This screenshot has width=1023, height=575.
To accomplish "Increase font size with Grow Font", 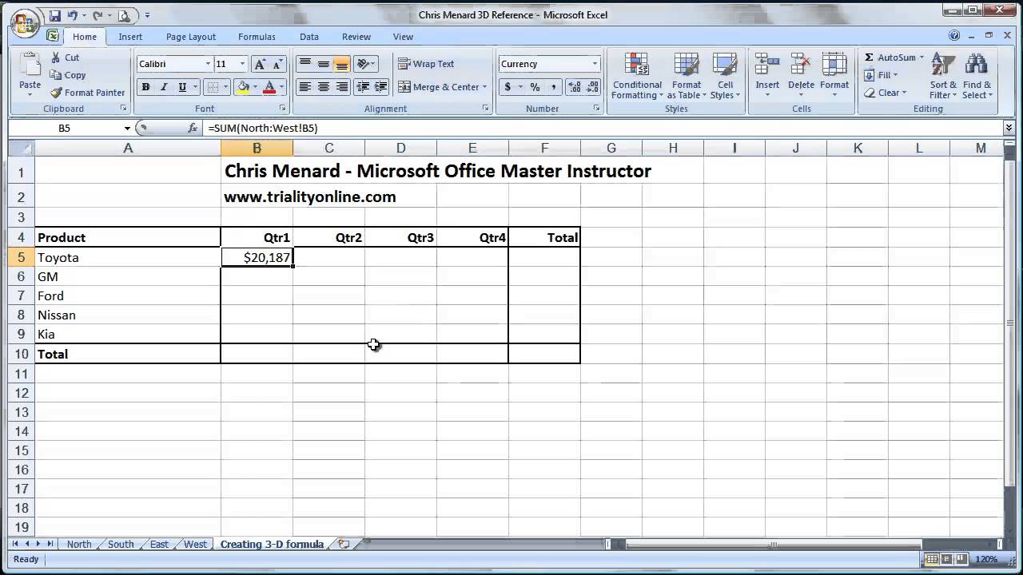I will (260, 64).
